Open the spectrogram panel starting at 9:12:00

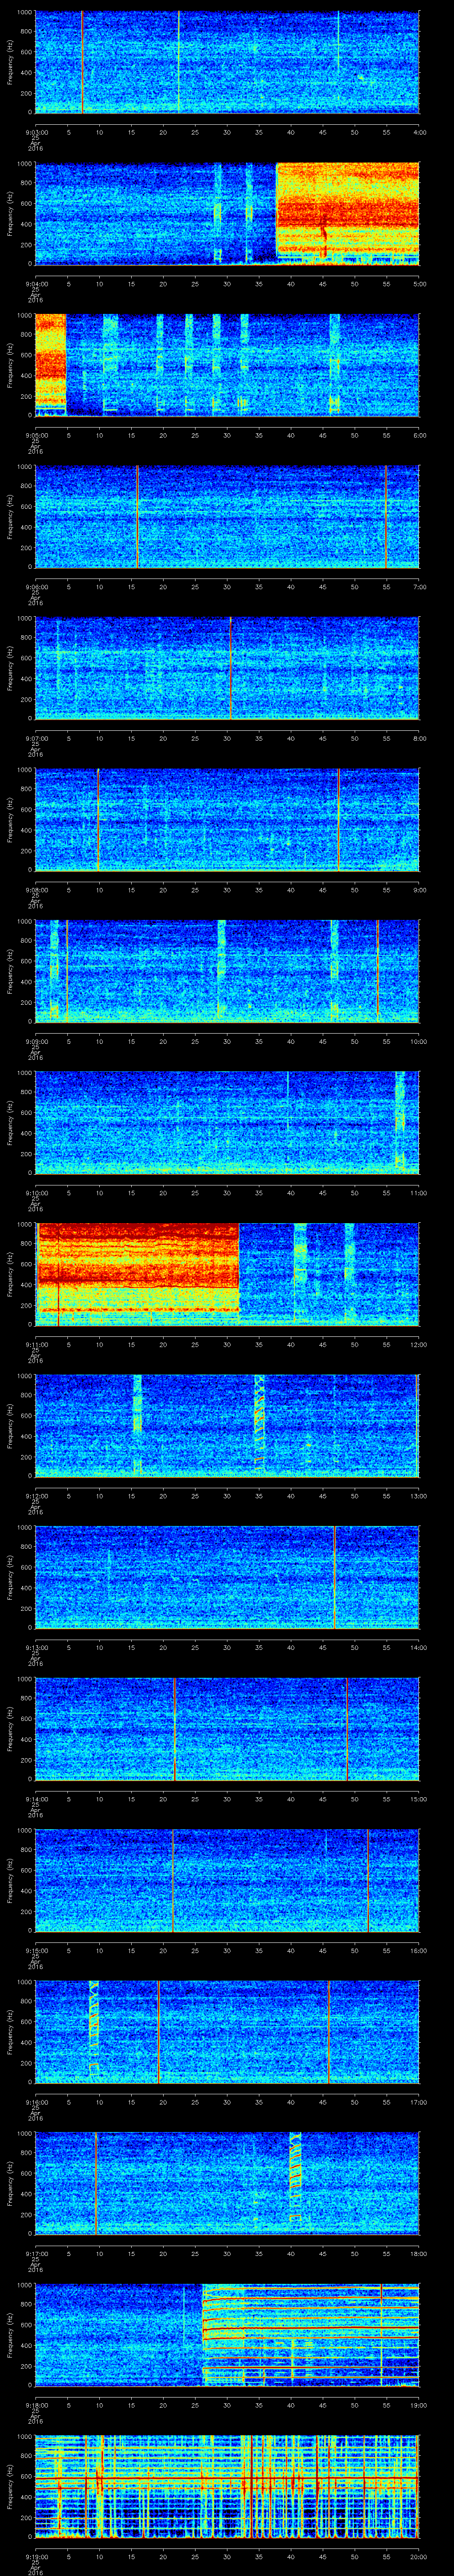[227, 1425]
